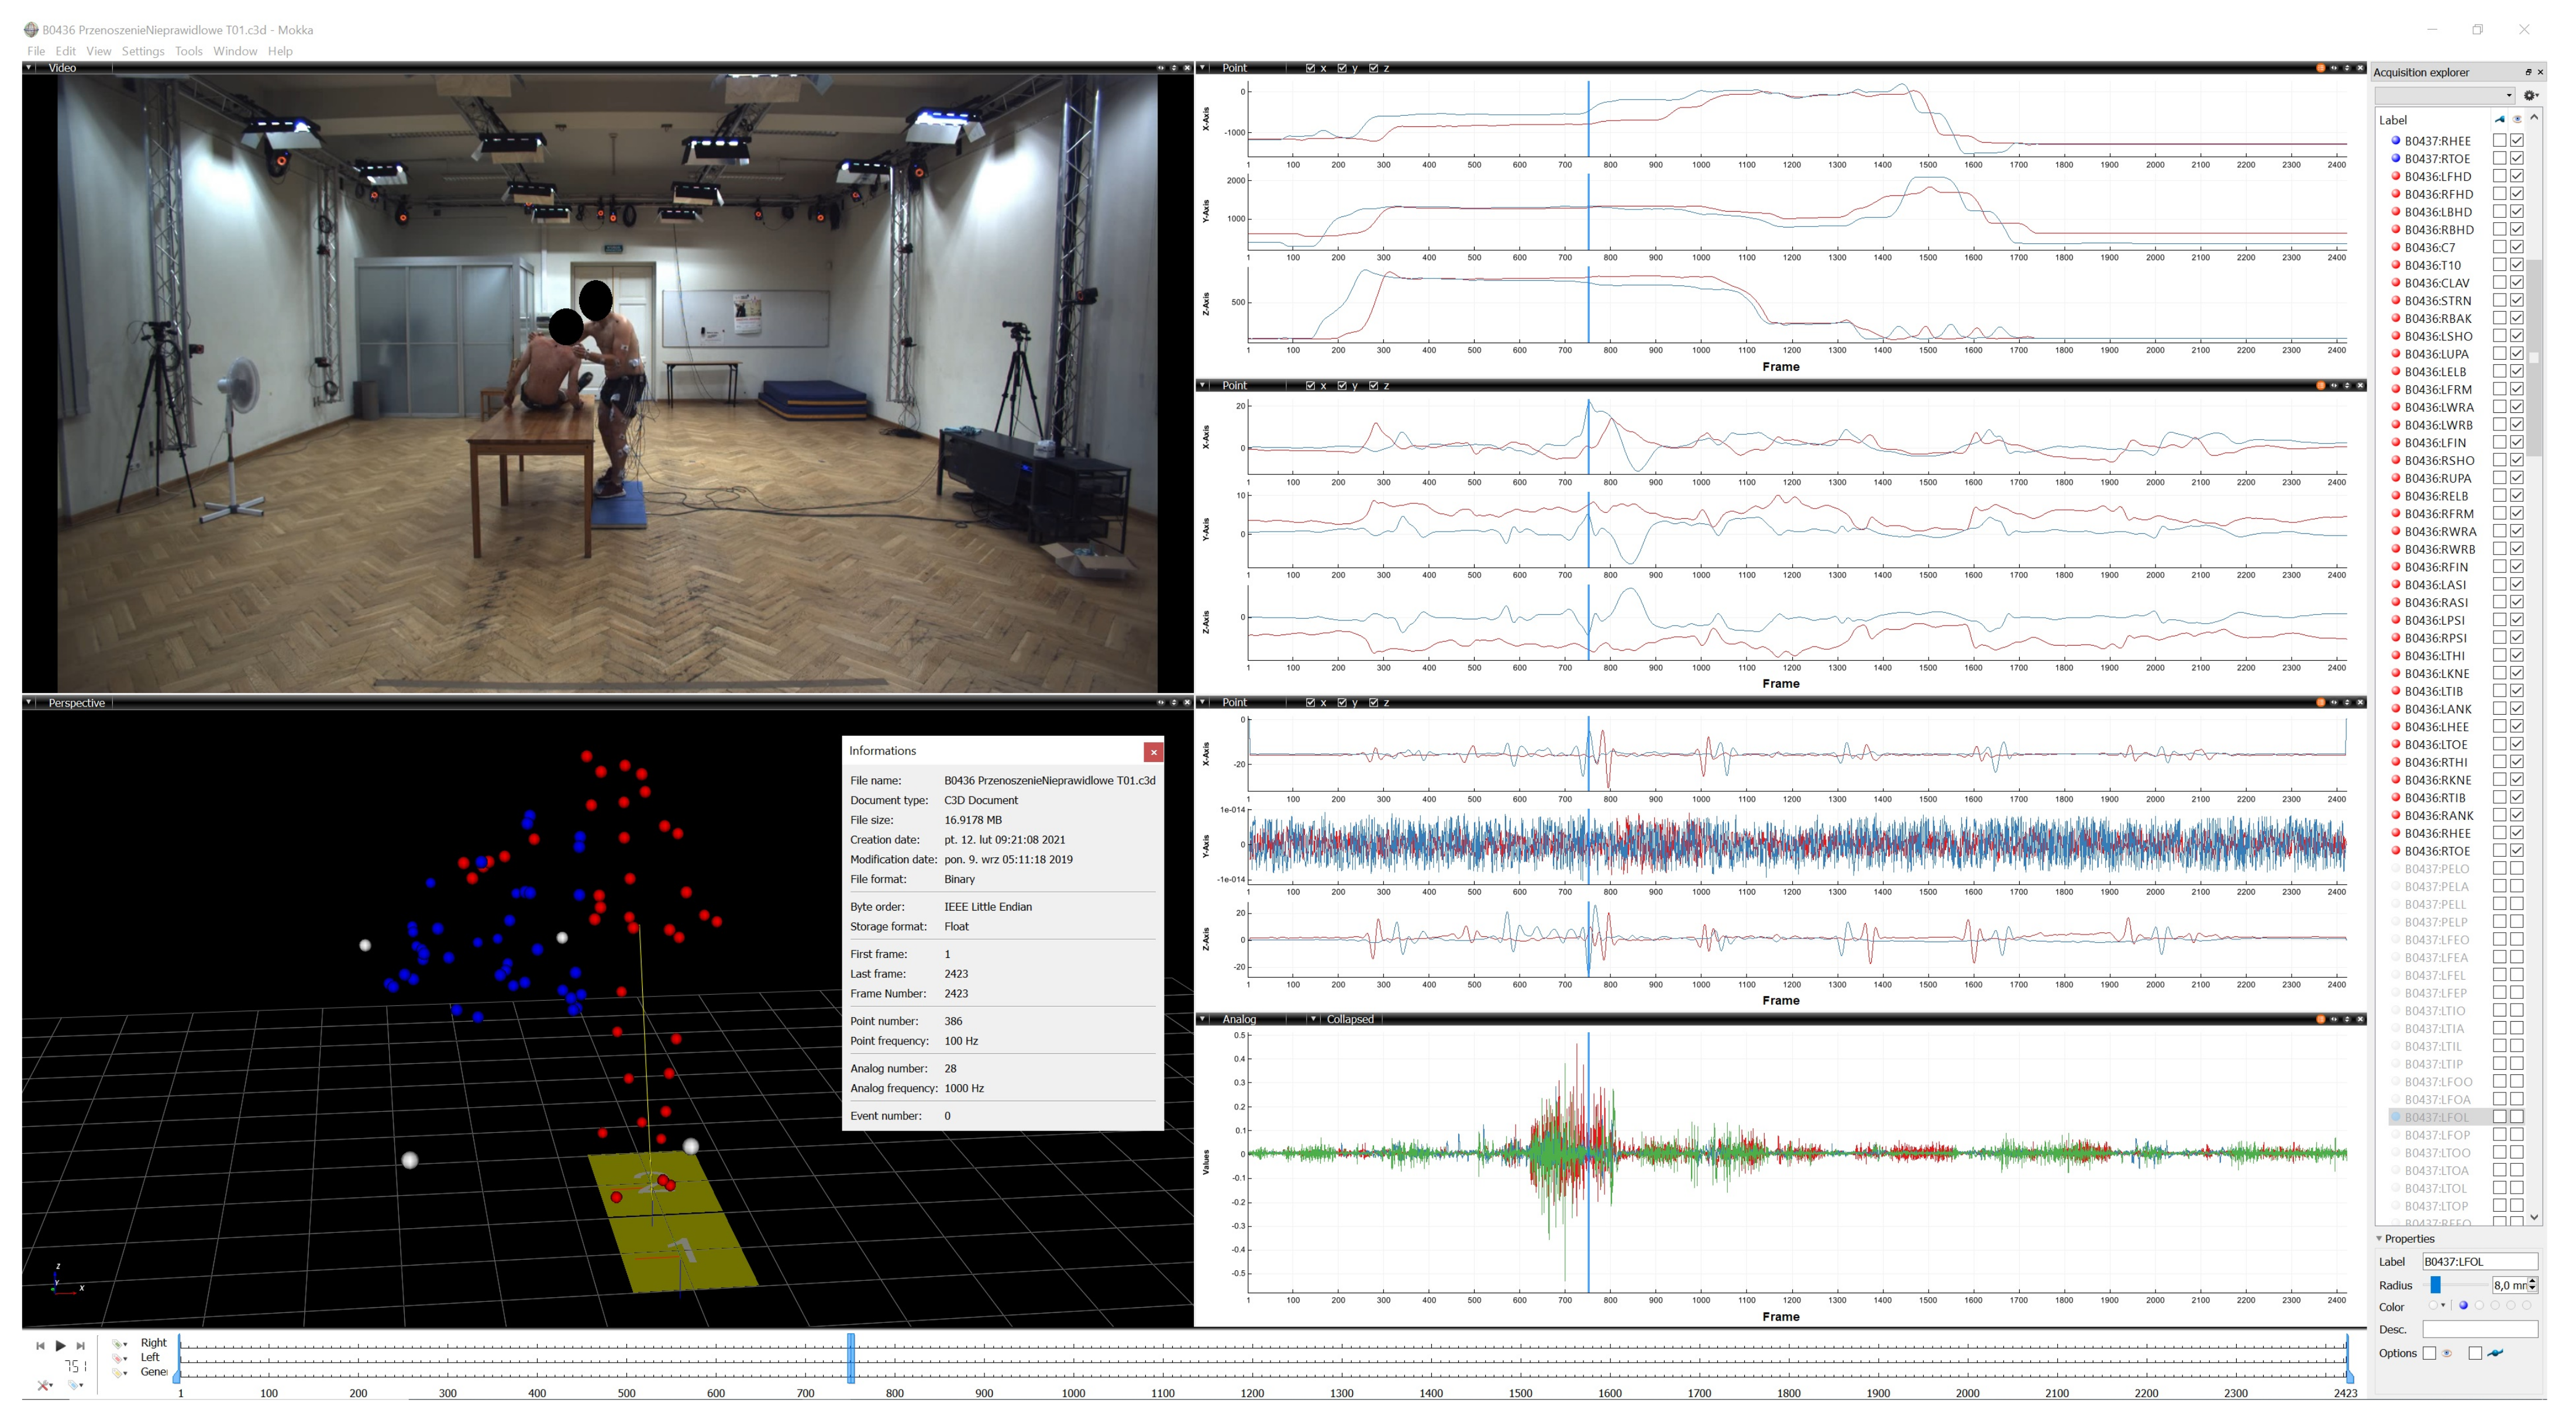Click the acquisition explorer gear settings icon
2576x1427 pixels.
tap(2529, 96)
